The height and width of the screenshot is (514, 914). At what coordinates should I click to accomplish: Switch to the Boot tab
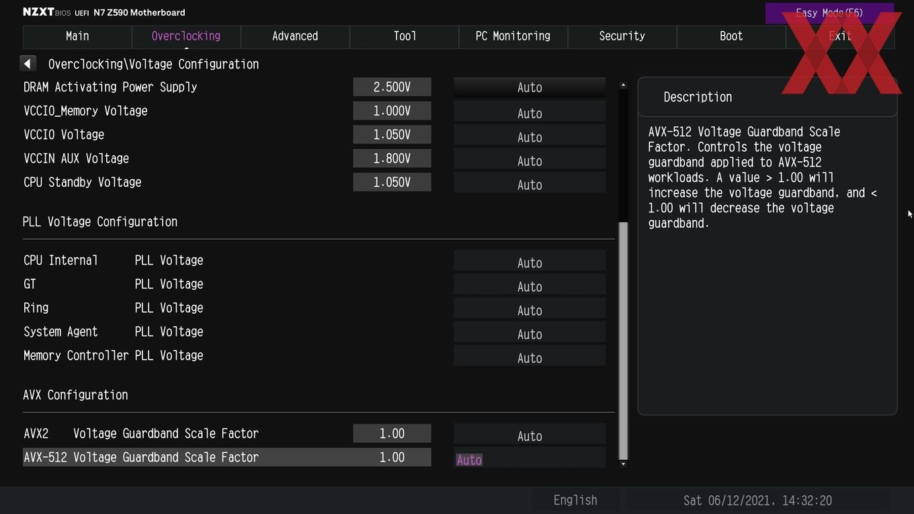(x=731, y=36)
